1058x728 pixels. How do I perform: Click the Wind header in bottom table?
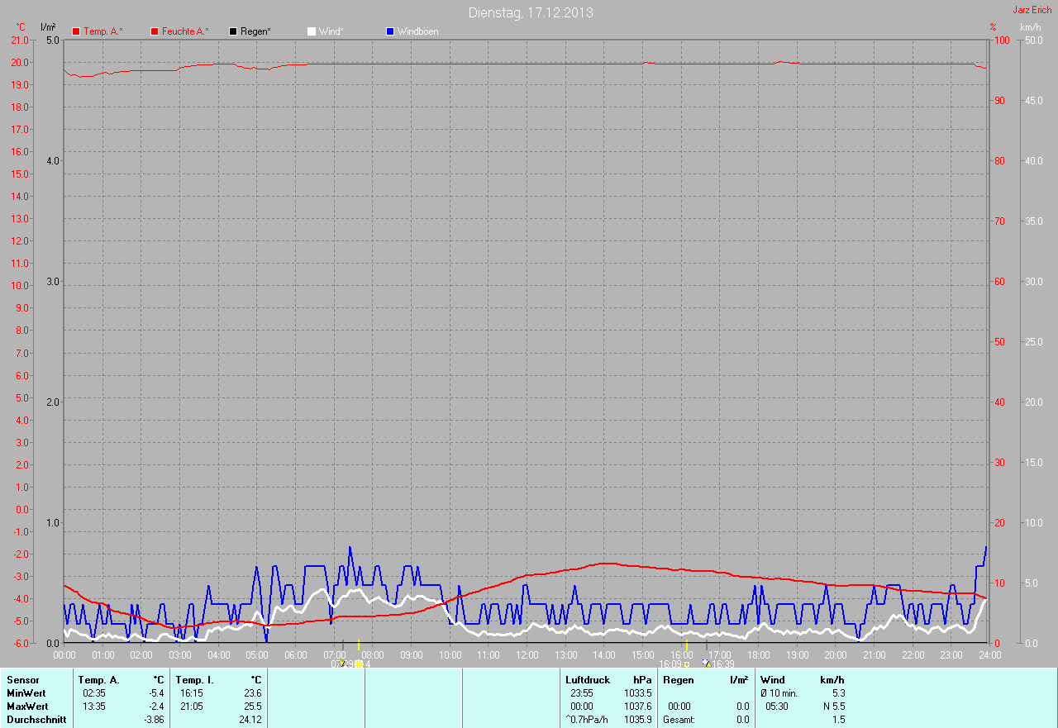pos(772,680)
